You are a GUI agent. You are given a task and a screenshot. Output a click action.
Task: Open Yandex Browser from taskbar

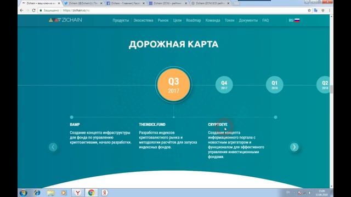click(x=78, y=193)
